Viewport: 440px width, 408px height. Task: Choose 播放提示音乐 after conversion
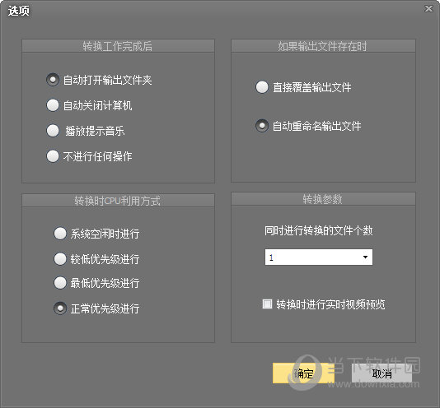(53, 131)
